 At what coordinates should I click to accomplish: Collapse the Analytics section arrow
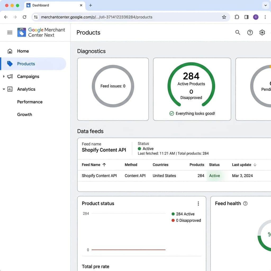click(4, 89)
